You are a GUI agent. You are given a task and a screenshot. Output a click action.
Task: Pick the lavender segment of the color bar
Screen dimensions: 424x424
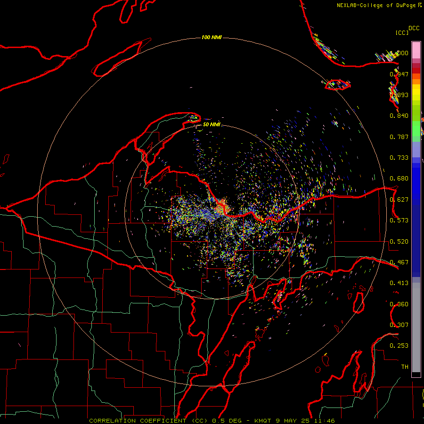coord(416,149)
